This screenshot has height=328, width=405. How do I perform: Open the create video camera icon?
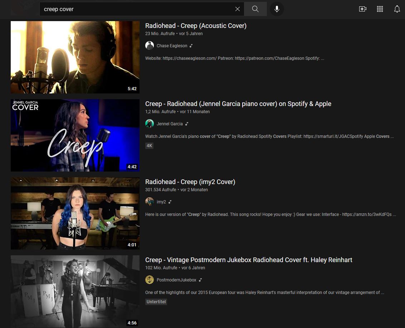point(363,9)
